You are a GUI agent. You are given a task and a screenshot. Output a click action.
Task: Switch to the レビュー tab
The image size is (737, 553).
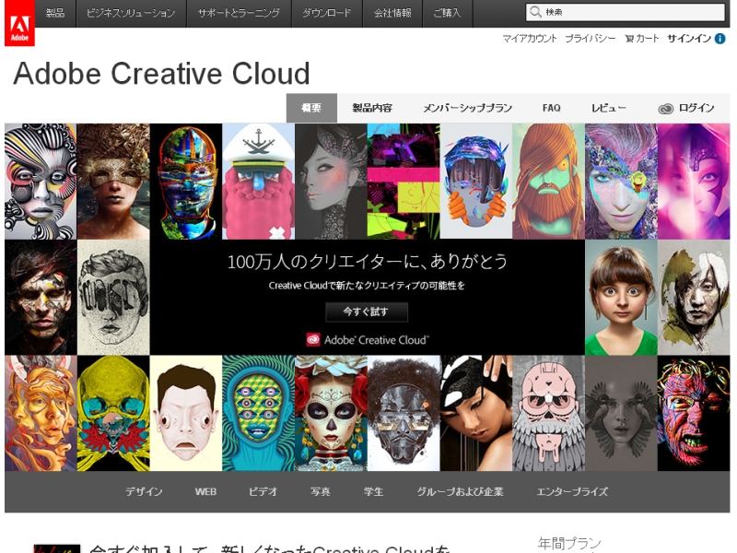pos(609,108)
